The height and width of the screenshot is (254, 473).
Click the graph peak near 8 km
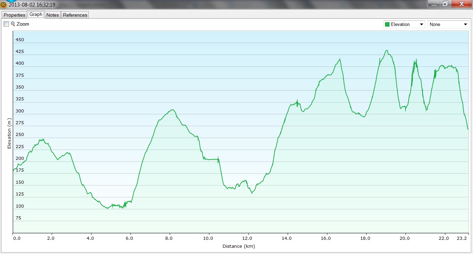click(172, 110)
